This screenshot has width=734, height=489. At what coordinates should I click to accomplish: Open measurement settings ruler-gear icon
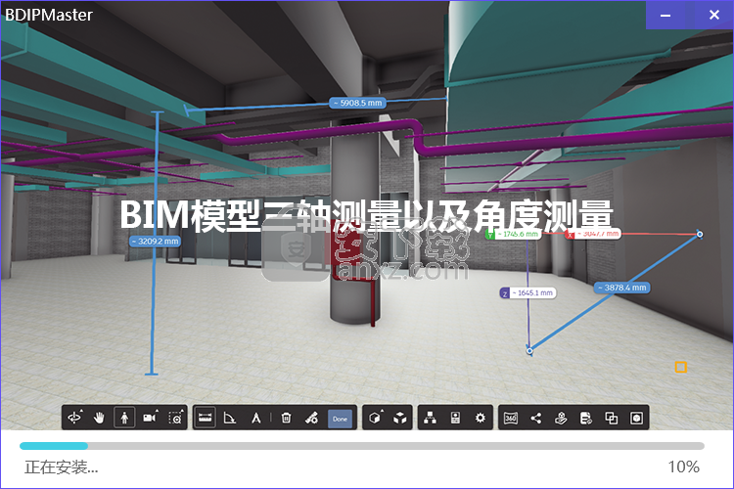click(x=311, y=418)
